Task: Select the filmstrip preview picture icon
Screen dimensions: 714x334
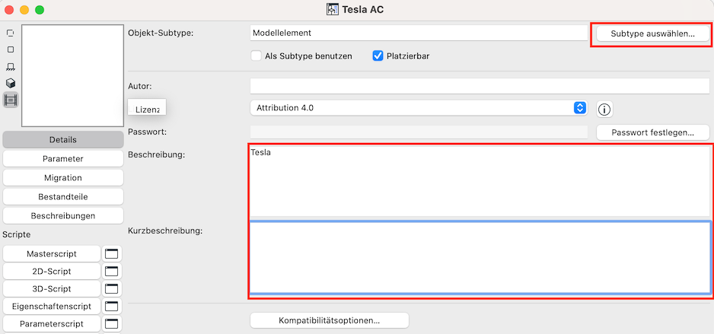Action: pyautogui.click(x=11, y=99)
